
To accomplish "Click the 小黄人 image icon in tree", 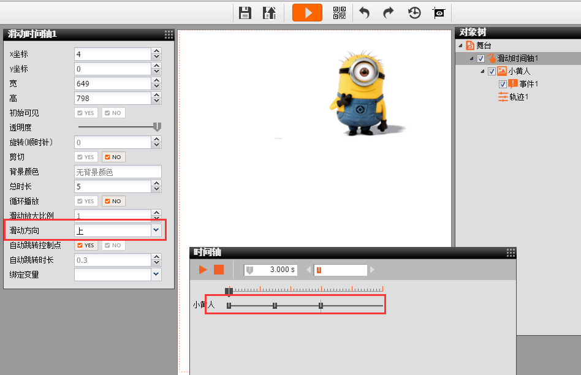I will pos(502,71).
